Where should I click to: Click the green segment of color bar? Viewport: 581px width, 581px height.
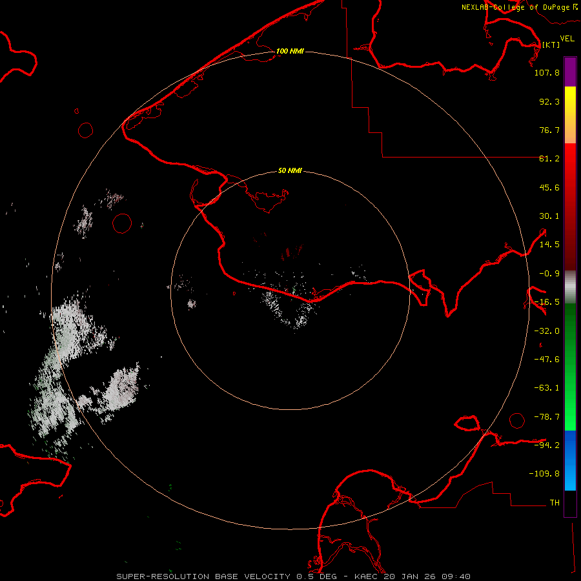tap(570, 367)
